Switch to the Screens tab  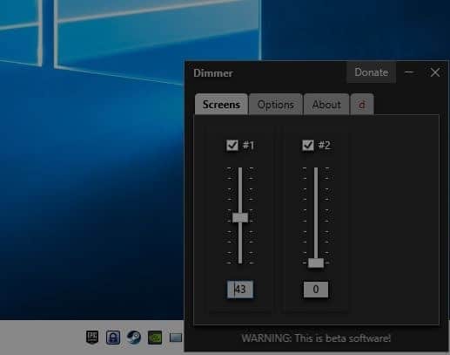221,105
